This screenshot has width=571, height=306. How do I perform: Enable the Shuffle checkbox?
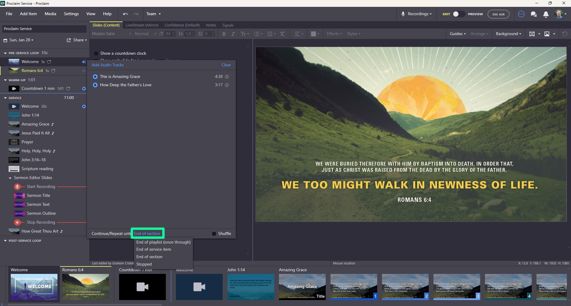214,234
